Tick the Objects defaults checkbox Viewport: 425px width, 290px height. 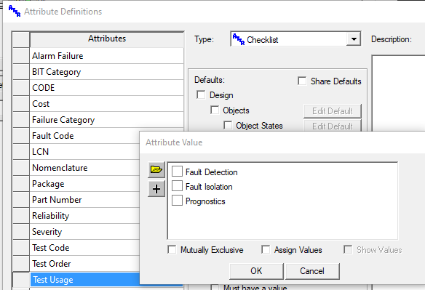point(215,110)
